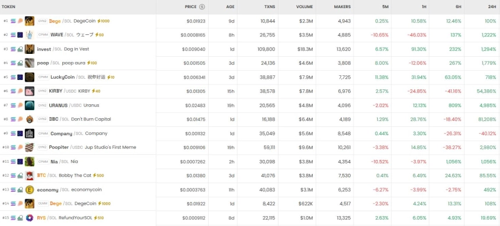The width and height of the screenshot is (500, 226).
Task: Click the dollar icon beside PRICE header
Action: tap(202, 7)
